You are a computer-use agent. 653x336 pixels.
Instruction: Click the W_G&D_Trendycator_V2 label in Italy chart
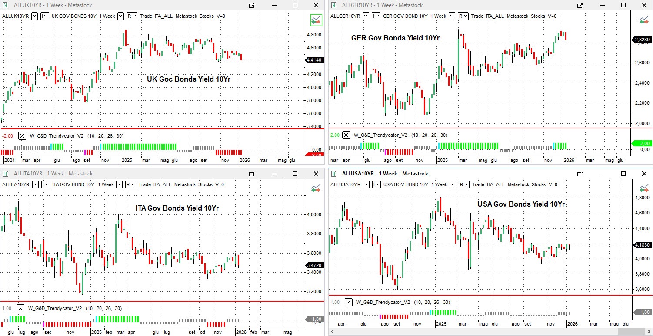pos(55,308)
